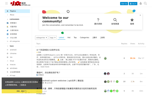Click the droplet theme icon in header
Image resolution: width=152 pixels, height=95 pixels.
141,3
